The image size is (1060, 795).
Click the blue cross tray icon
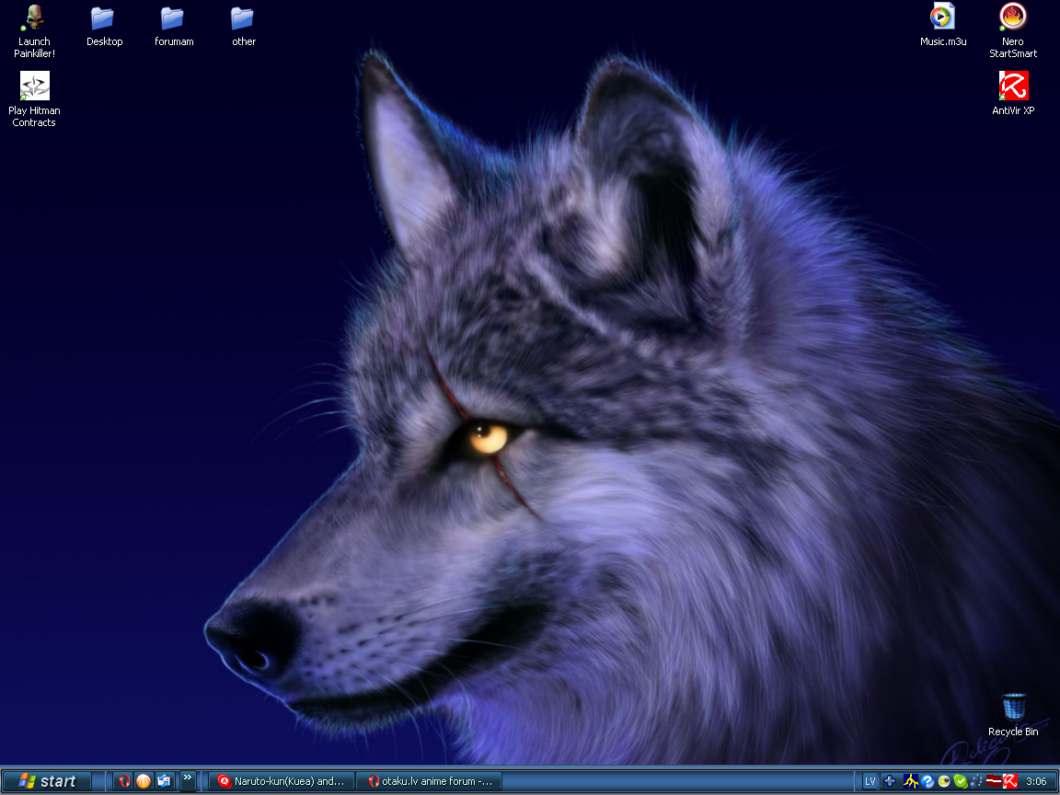coord(890,781)
